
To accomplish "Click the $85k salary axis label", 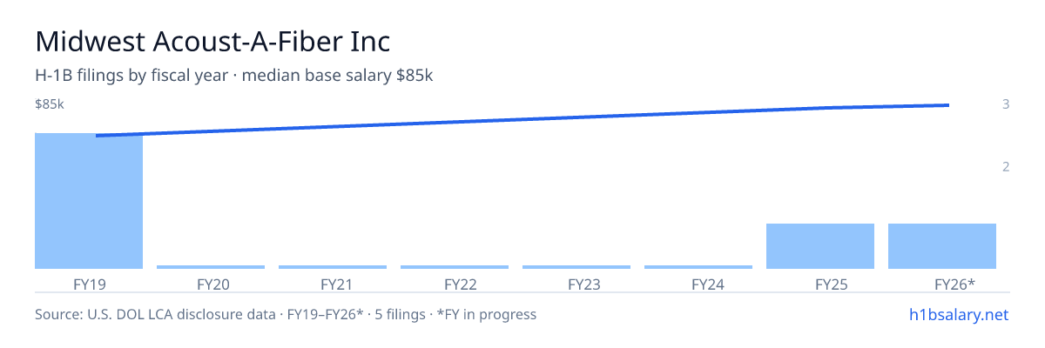I will (50, 104).
